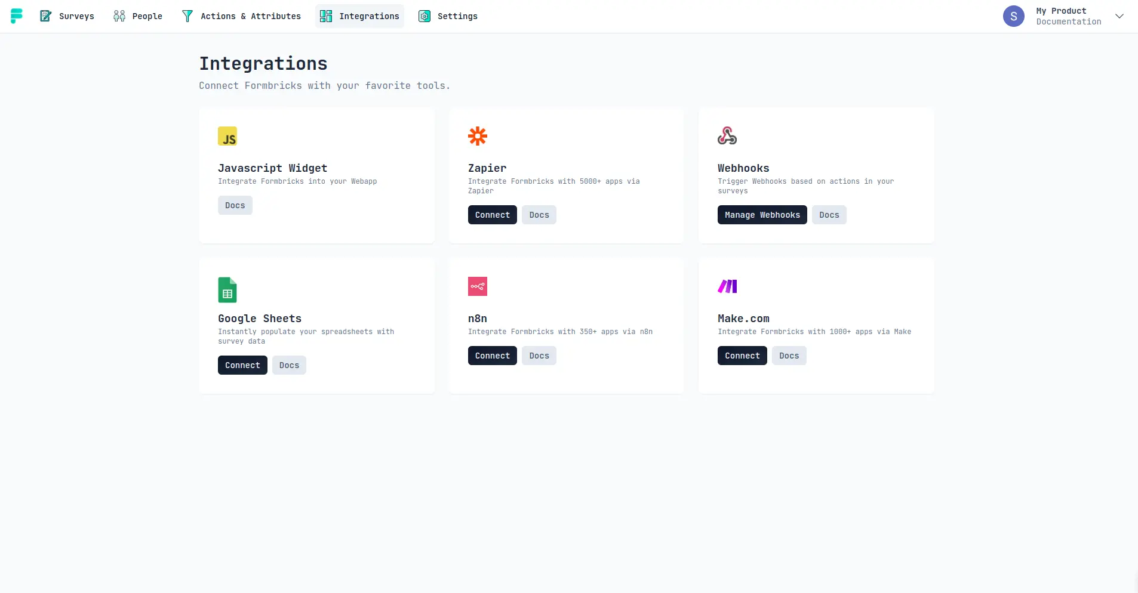Click the n8n pink logo icon

(x=478, y=286)
